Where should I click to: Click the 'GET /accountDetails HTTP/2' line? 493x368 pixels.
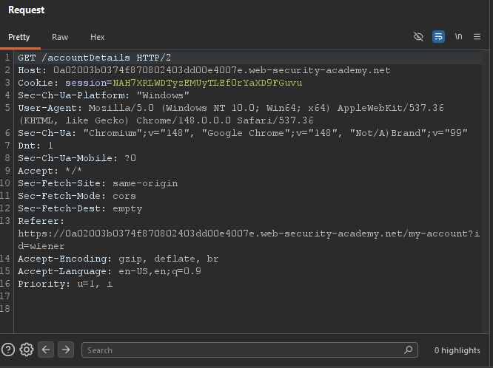pos(94,58)
